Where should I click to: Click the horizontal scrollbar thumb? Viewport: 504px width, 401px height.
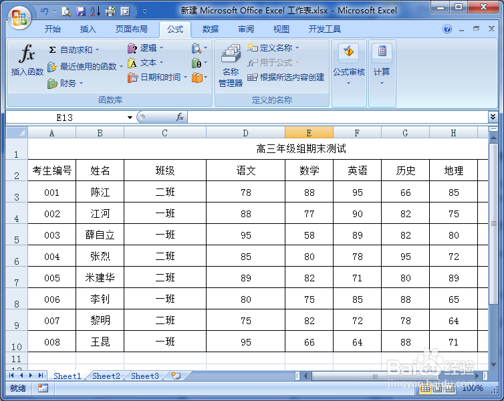374,376
